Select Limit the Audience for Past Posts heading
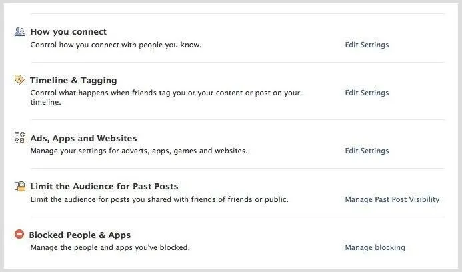Viewport: 462px width, 272px height. coord(104,187)
